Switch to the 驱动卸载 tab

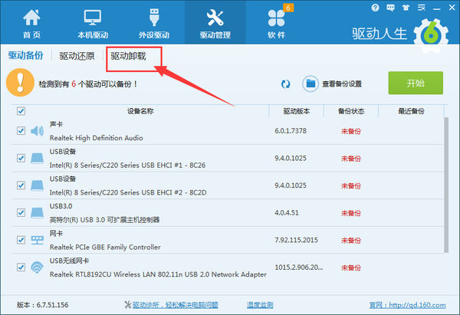128,56
